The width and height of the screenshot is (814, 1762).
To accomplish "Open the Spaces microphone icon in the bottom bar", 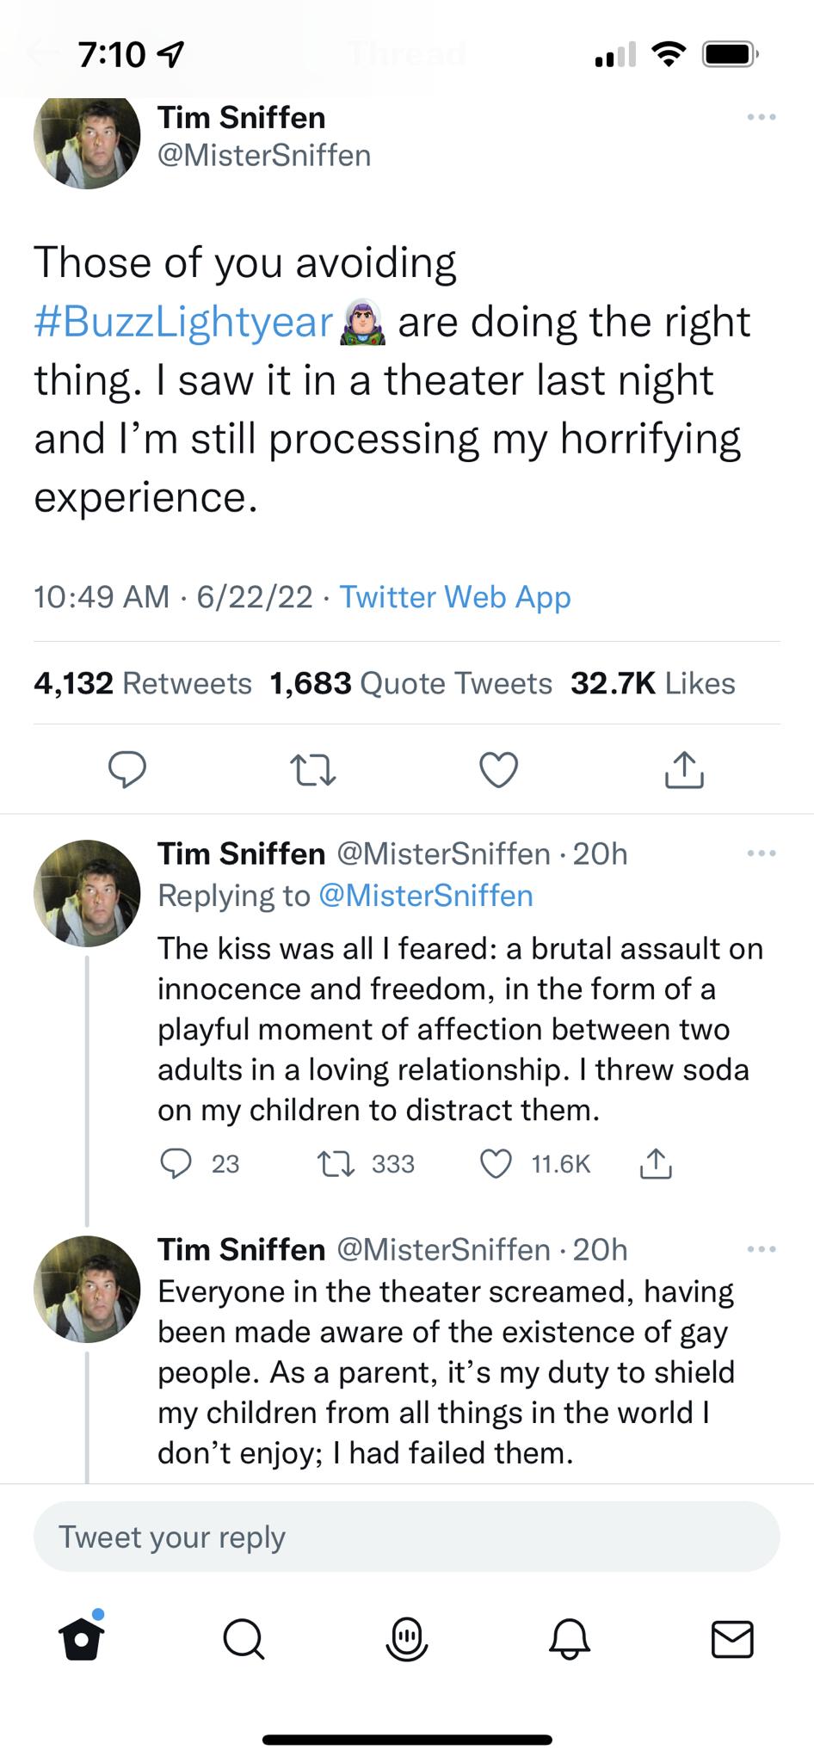I will tap(407, 1640).
